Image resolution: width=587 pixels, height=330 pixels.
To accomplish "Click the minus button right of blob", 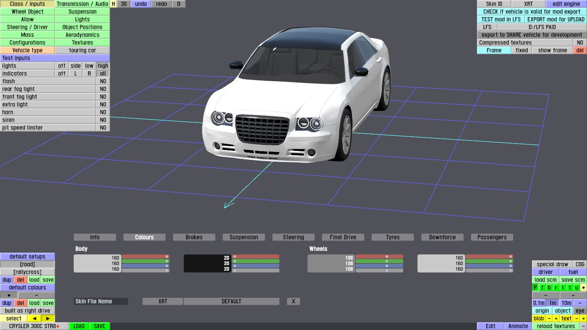I will pos(549,318).
